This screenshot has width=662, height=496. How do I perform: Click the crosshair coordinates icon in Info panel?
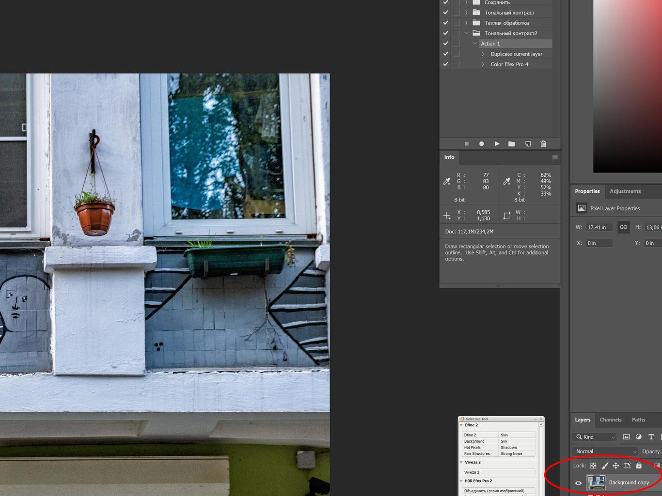(x=447, y=216)
